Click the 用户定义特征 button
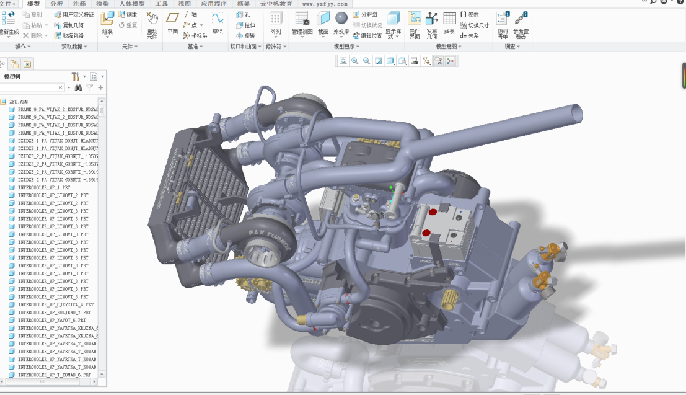This screenshot has height=395, width=686. pyautogui.click(x=74, y=14)
